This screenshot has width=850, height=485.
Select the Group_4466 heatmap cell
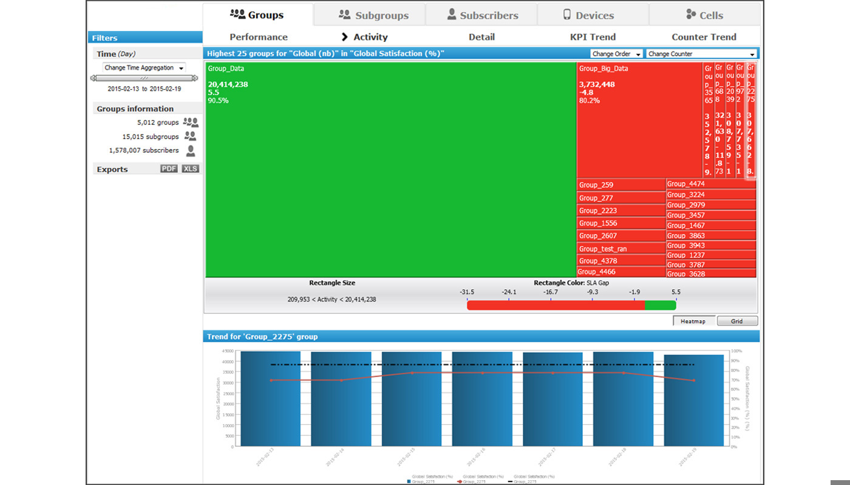(620, 272)
